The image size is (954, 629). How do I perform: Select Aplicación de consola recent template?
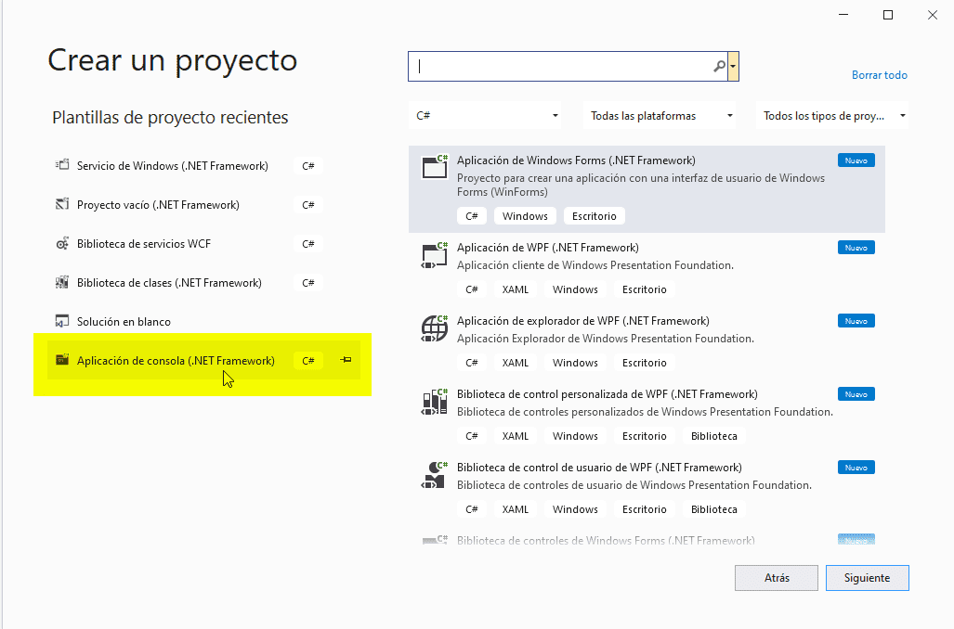pos(176,361)
